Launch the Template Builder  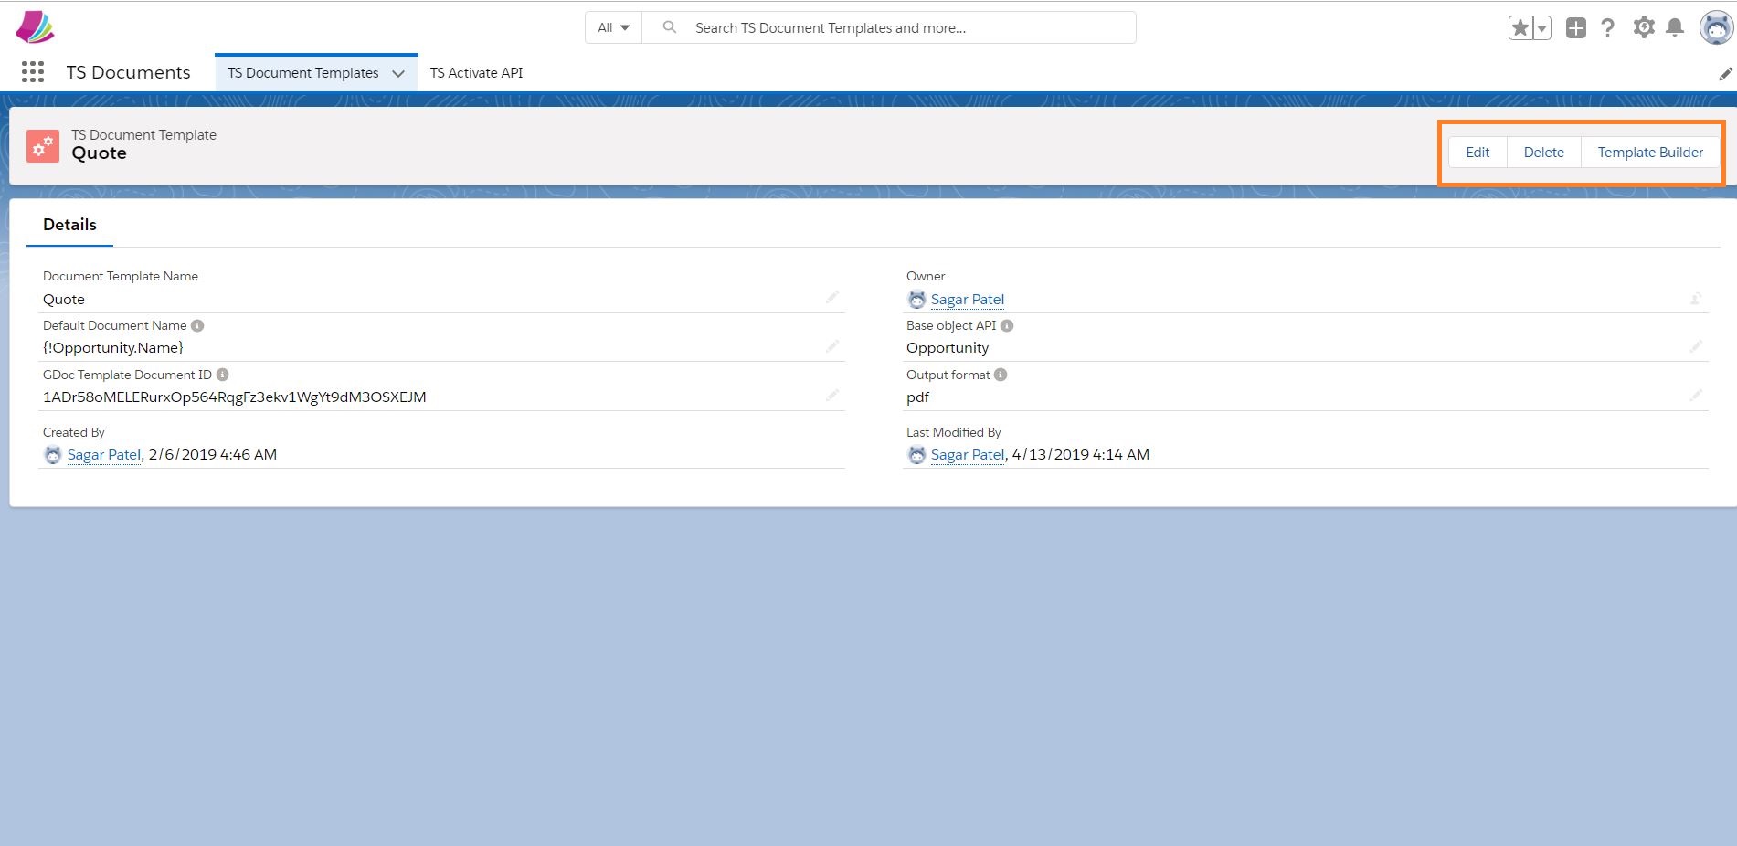pyautogui.click(x=1649, y=152)
